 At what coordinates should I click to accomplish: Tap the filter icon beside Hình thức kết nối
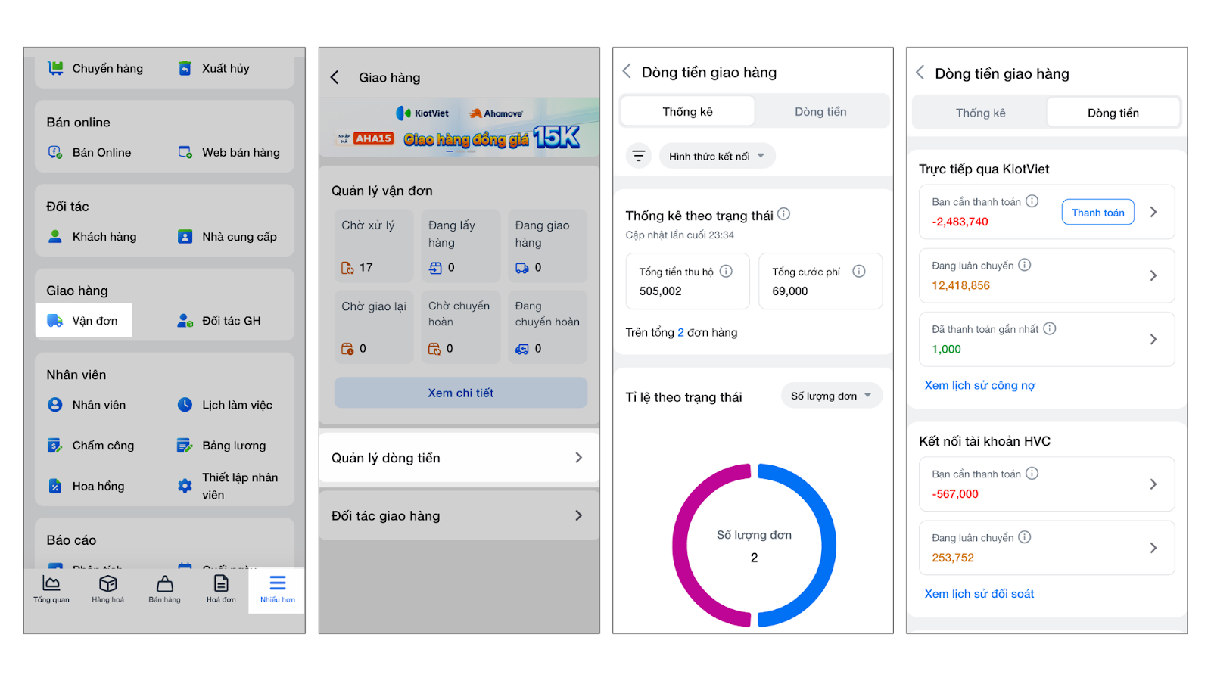pos(639,156)
